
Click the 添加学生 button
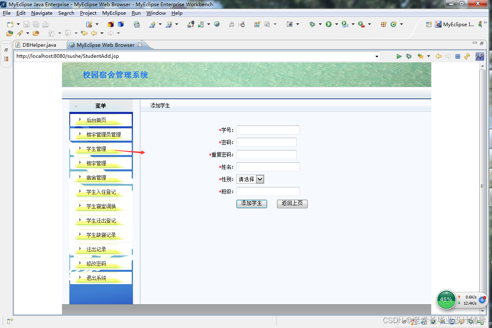click(x=252, y=204)
